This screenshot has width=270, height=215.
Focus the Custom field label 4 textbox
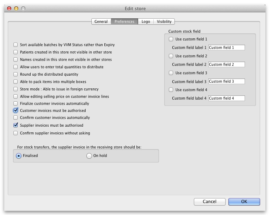[x=226, y=98]
